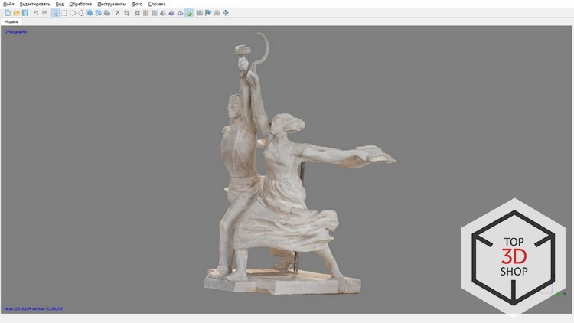Image resolution: width=574 pixels, height=323 pixels.
Task: Switch model to Textured view
Action: point(189,13)
